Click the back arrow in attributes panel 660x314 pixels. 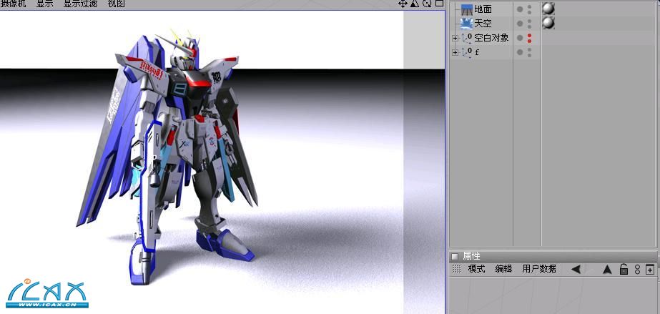click(x=576, y=270)
